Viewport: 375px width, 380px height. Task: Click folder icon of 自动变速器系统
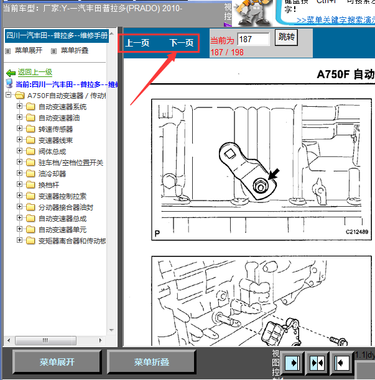pos(30,106)
